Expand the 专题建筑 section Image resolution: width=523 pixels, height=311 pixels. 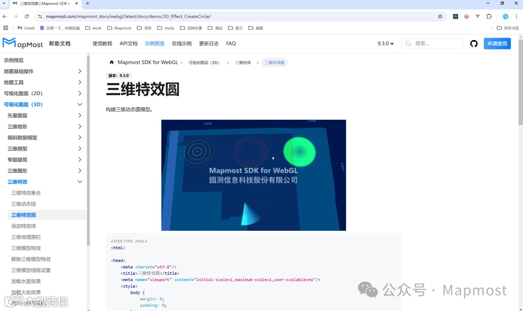[x=80, y=160]
